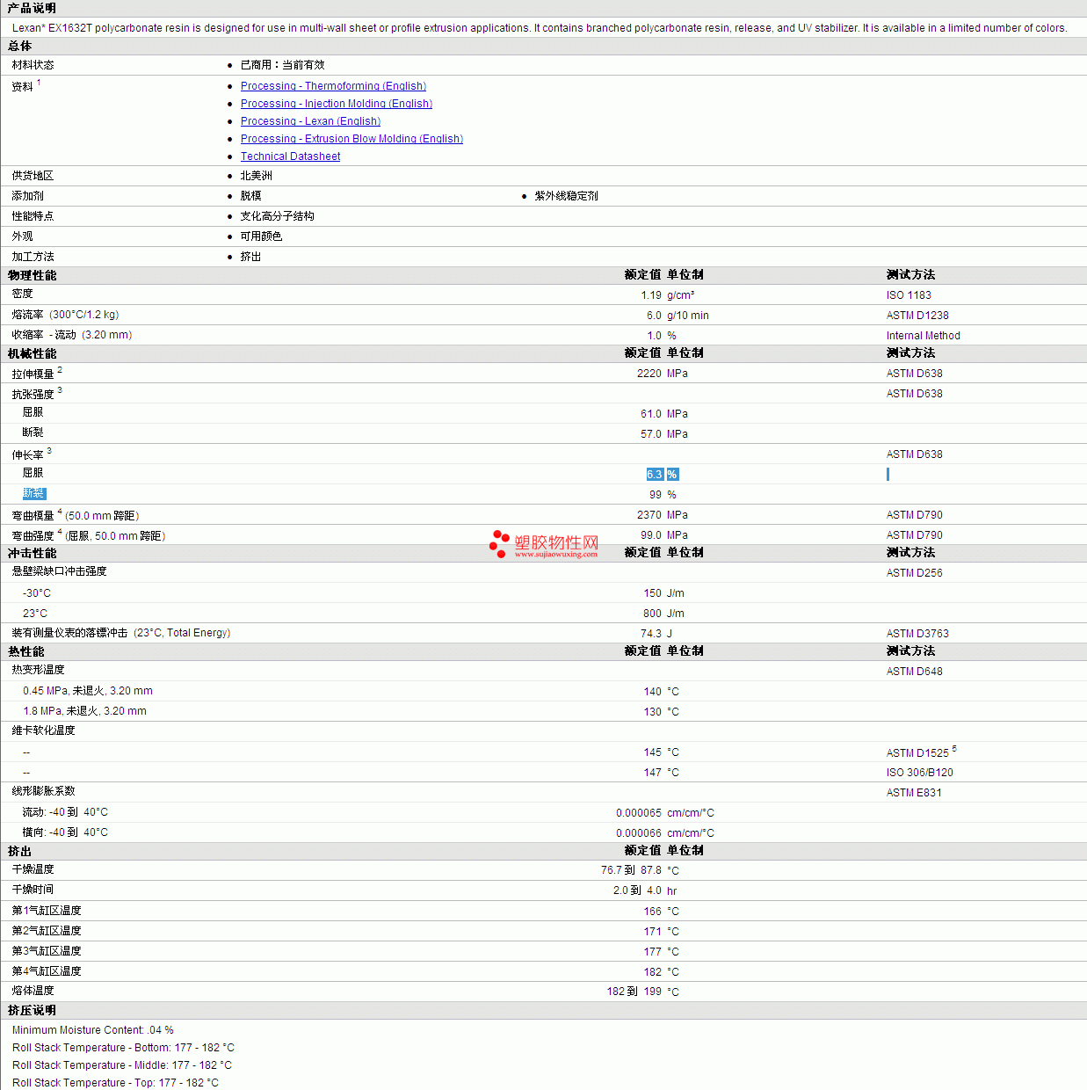Click footnote 1 next to 资料
This screenshot has height=1090, width=1087.
pos(39,83)
